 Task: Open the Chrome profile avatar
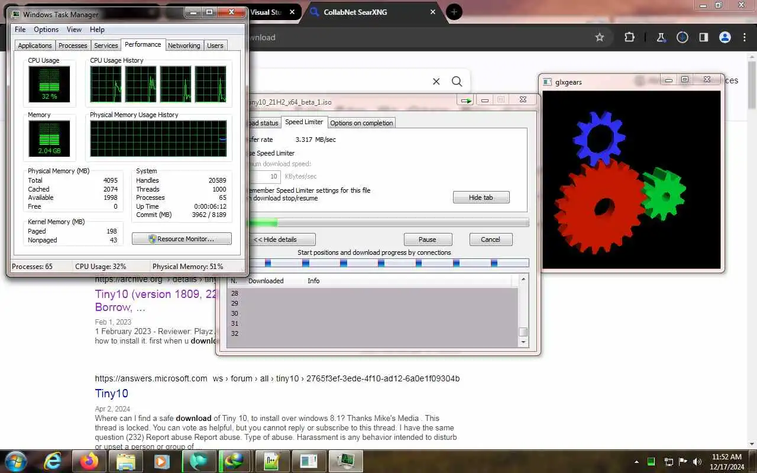[x=725, y=37]
